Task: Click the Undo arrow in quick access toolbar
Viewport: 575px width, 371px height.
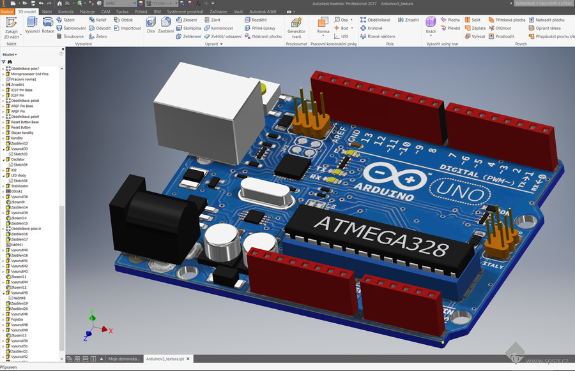Action: [x=41, y=3]
